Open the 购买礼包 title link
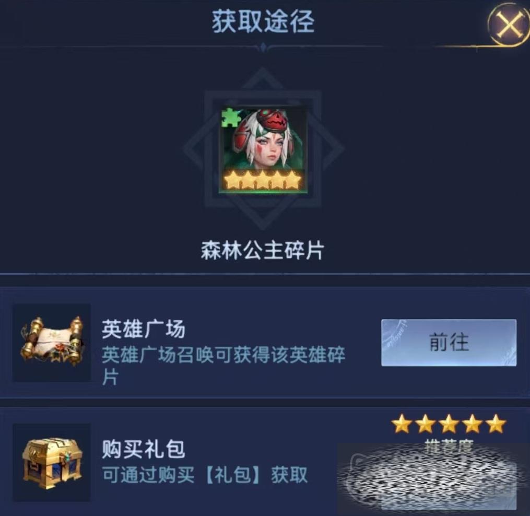 click(x=143, y=449)
